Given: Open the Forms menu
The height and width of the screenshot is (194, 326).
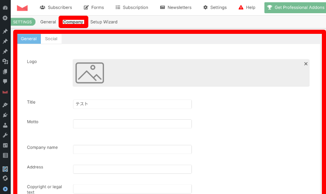Looking at the screenshot, I should coord(94,7).
